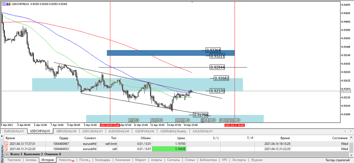
Task: Open the Активы toolbox tab
Action: point(31,160)
